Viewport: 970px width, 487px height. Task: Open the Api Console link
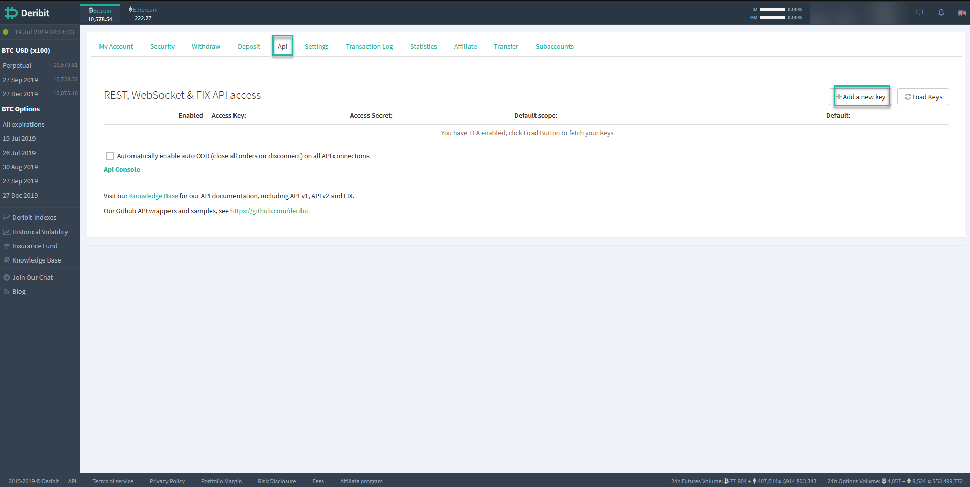(x=121, y=169)
